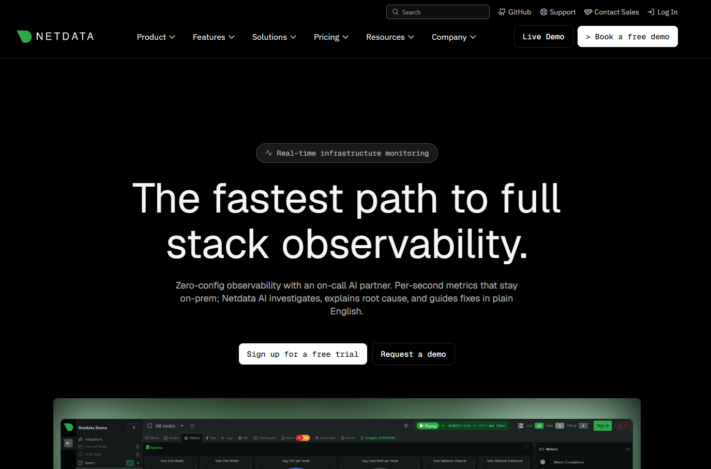Viewport: 711px width, 469px height.
Task: Select the Metrics tab in preview
Action: (x=192, y=438)
